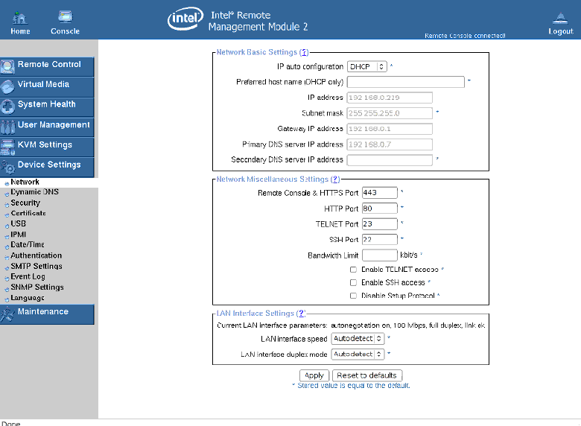
Task: Click the Maintenance tools icon
Action: coord(7,314)
